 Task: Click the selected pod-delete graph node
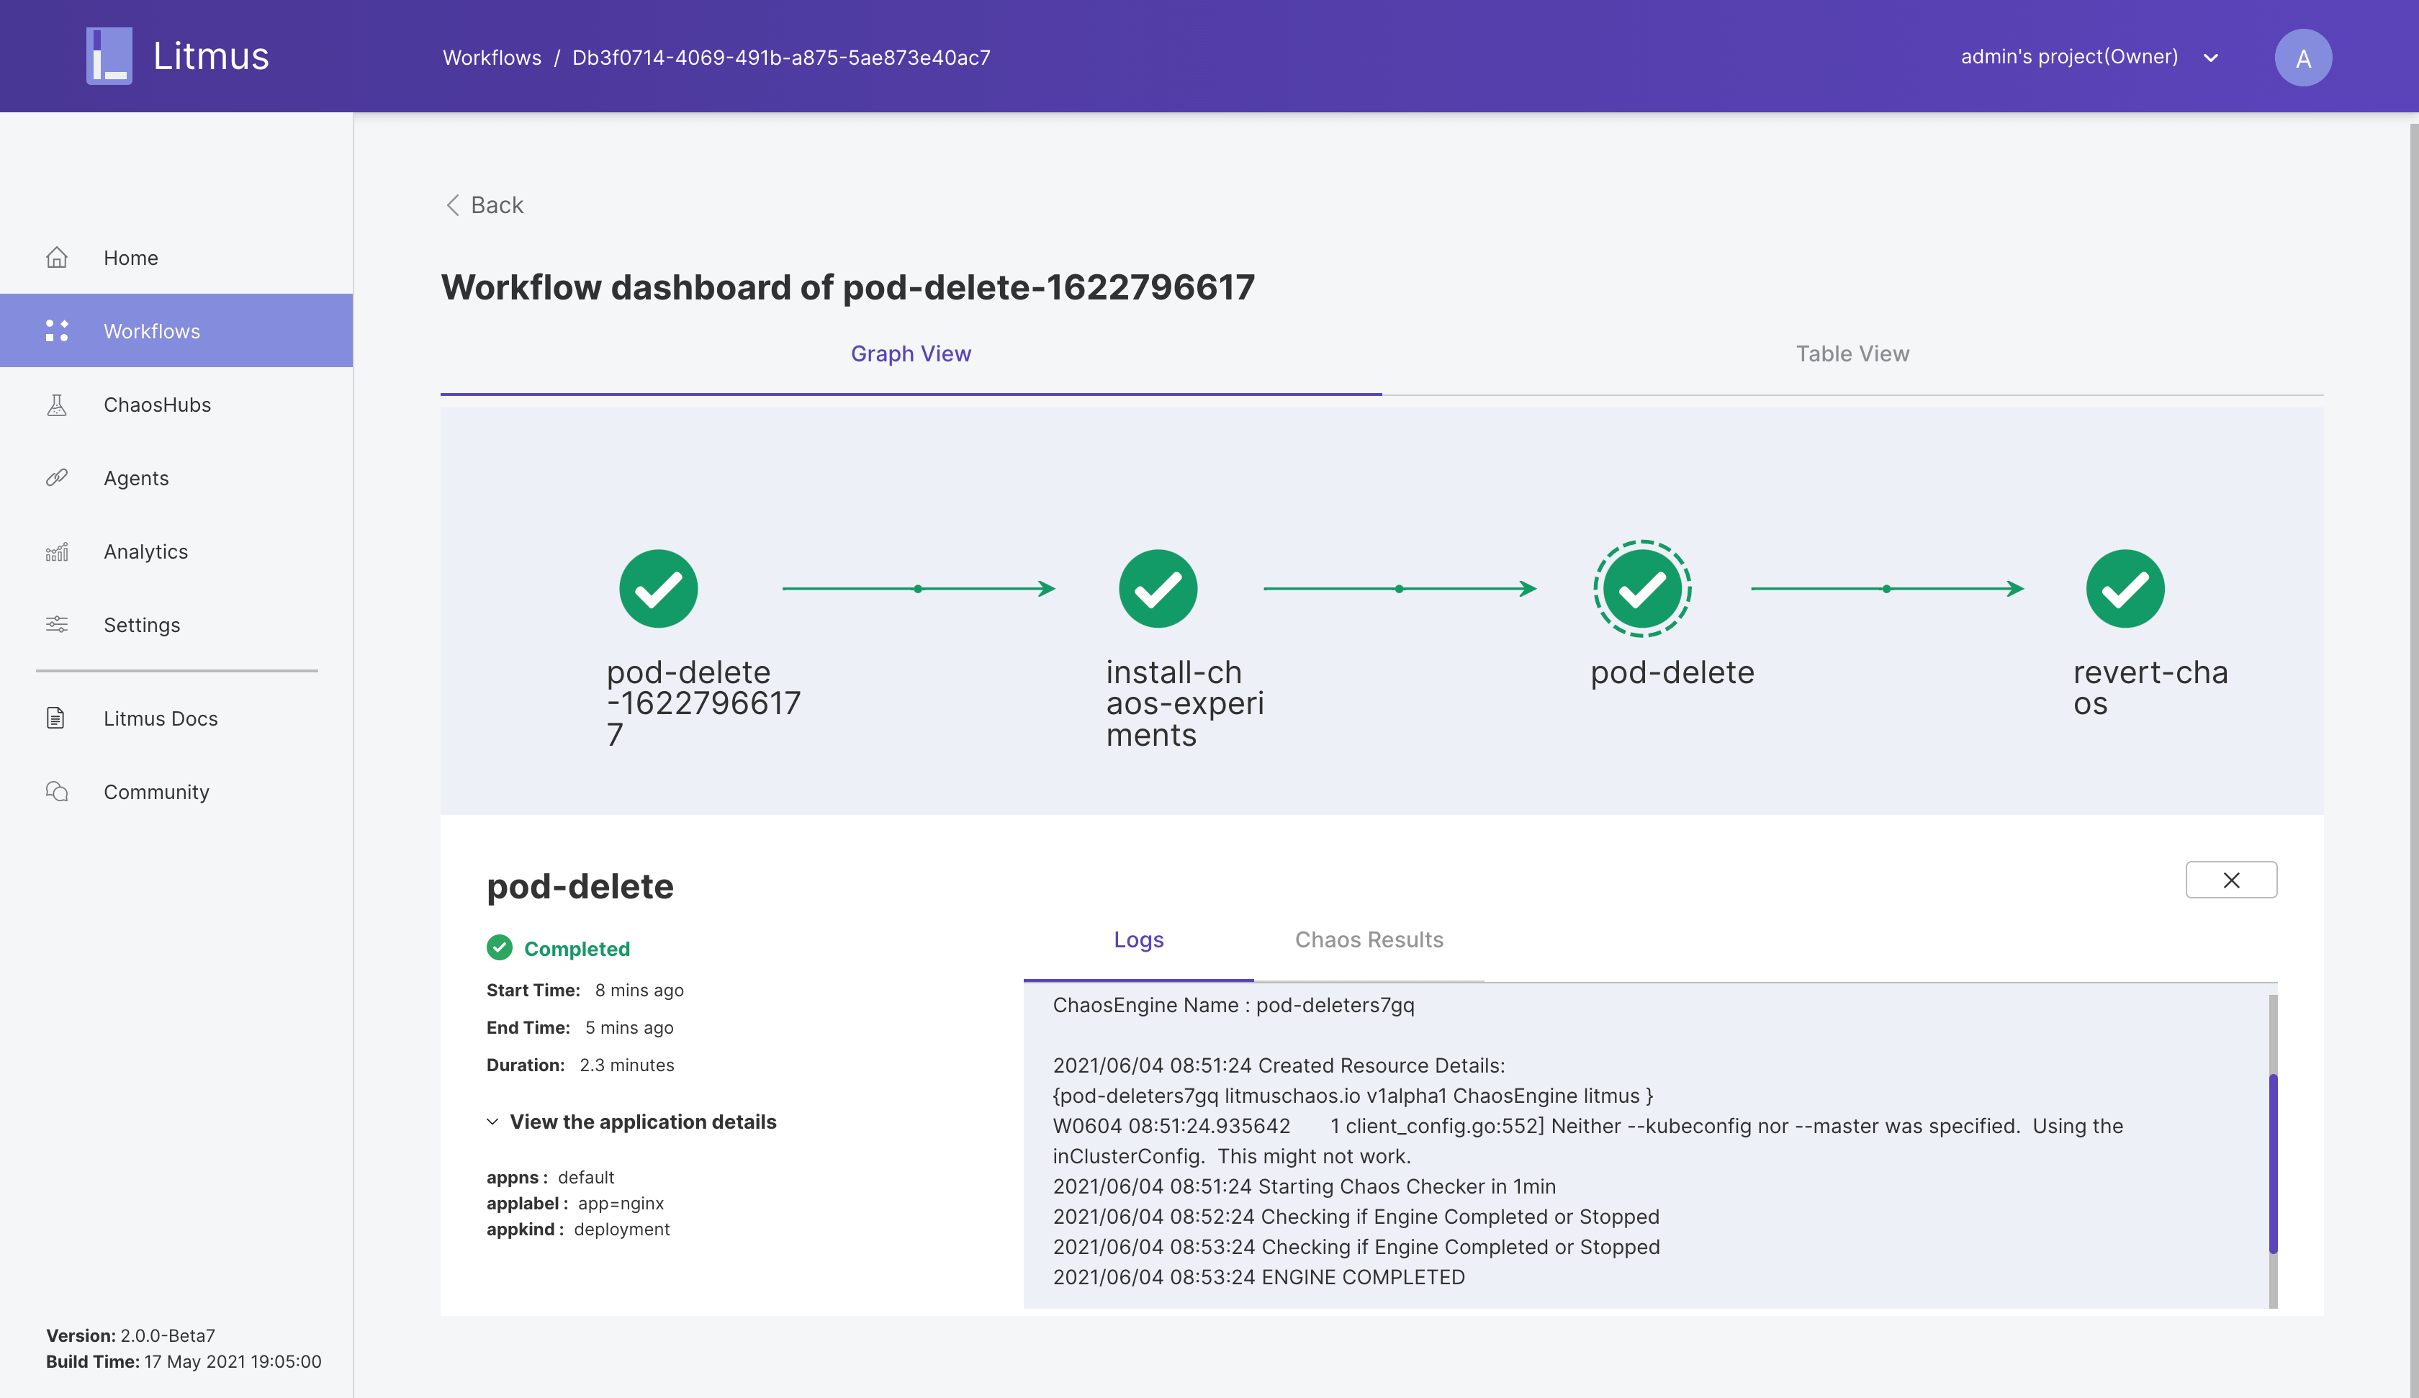point(1641,589)
